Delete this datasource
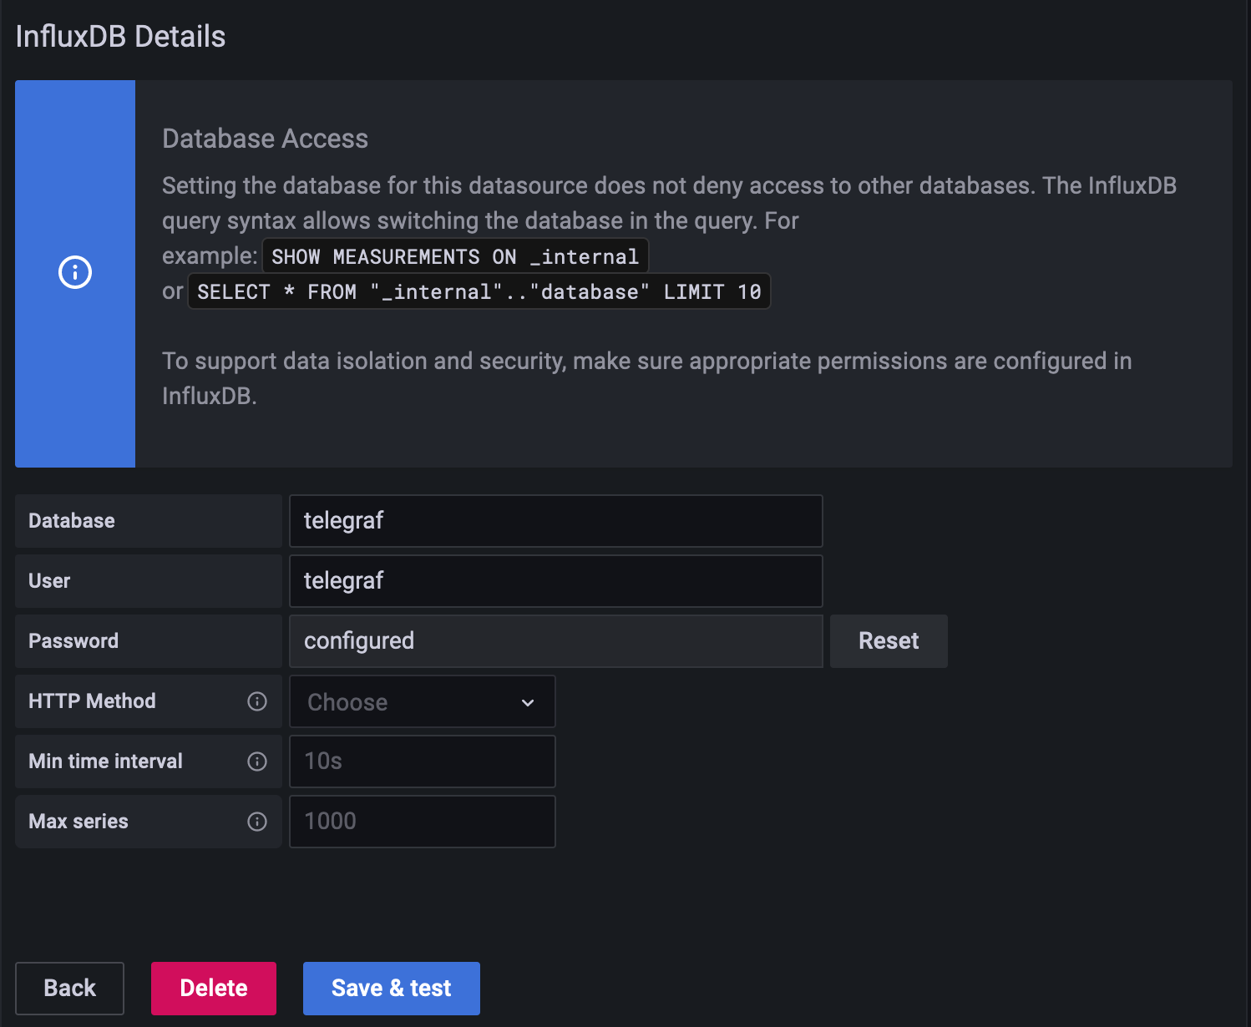Viewport: 1251px width, 1027px height. [x=214, y=989]
